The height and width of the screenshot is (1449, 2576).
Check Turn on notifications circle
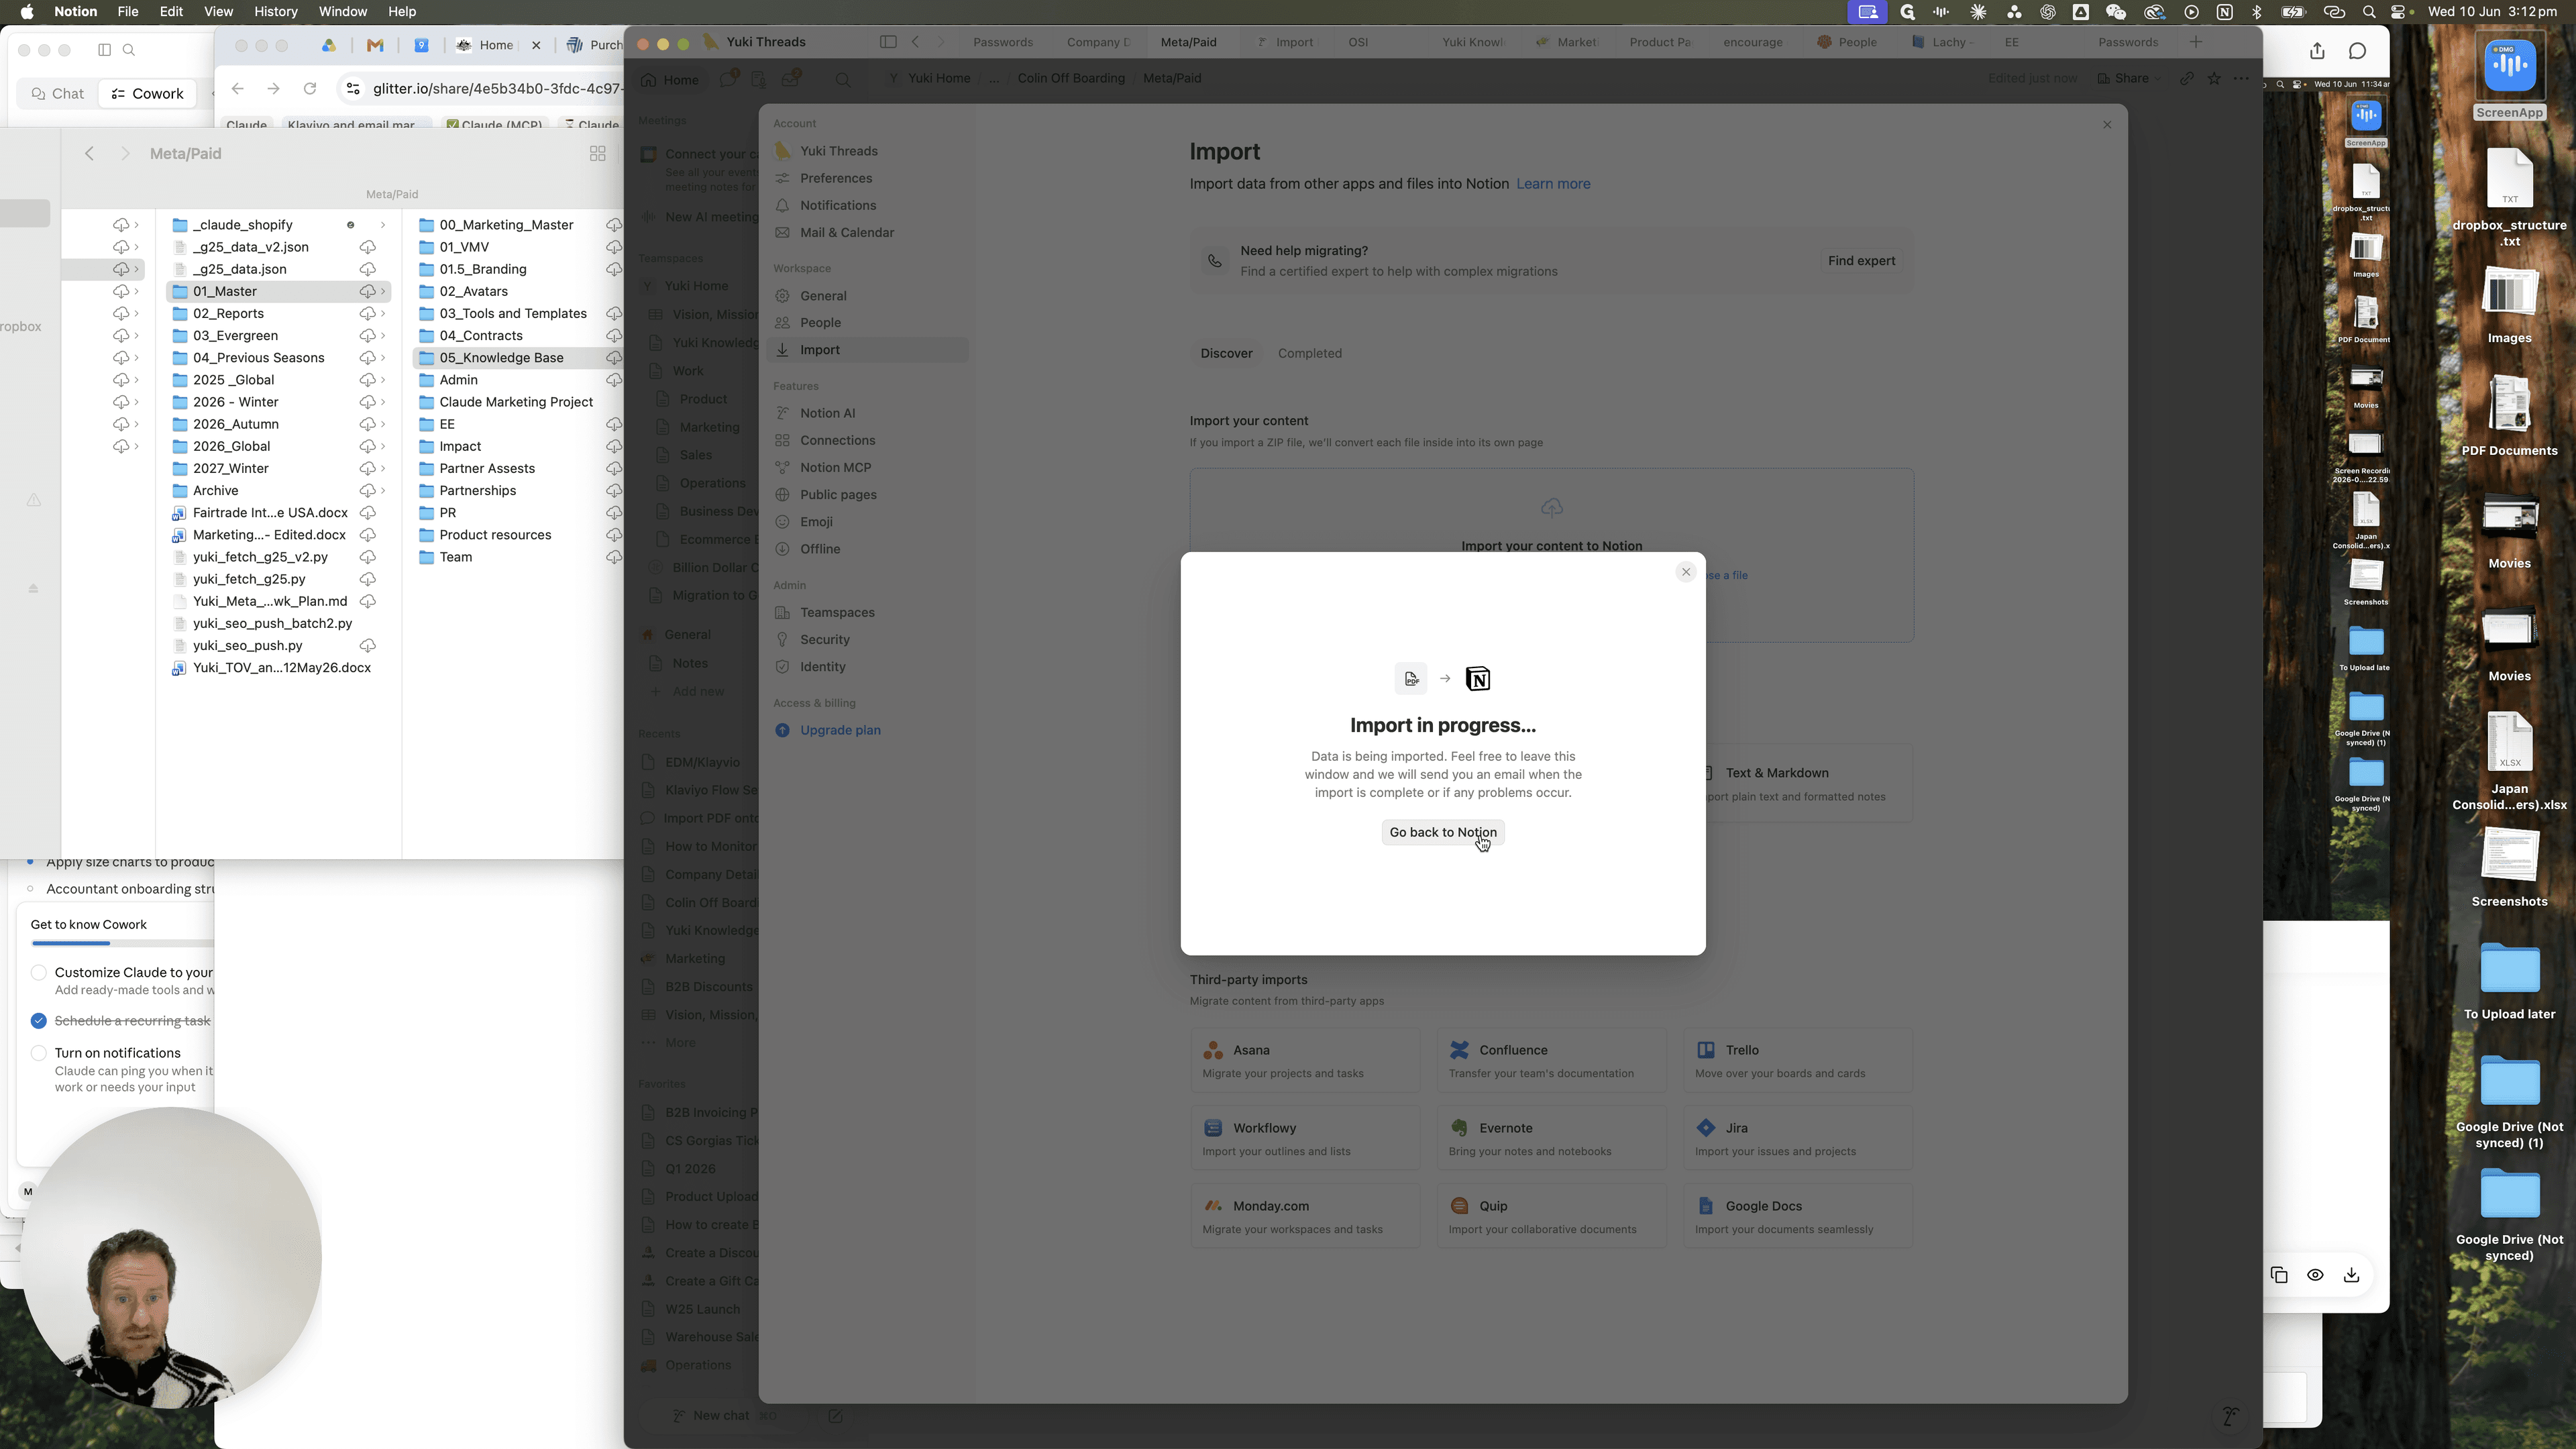[38, 1053]
